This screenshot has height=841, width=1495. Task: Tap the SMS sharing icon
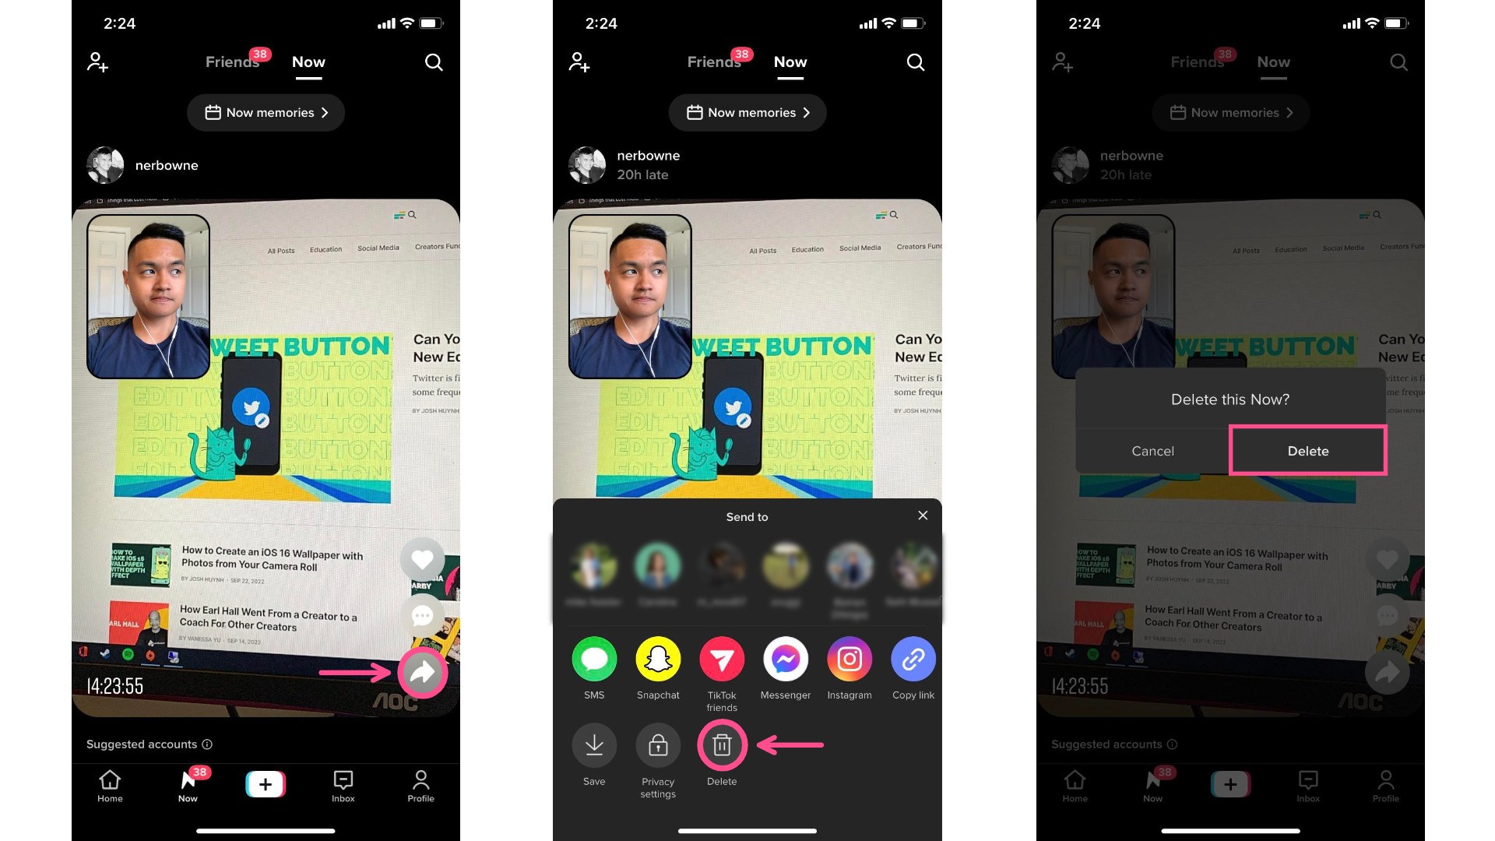pos(593,658)
